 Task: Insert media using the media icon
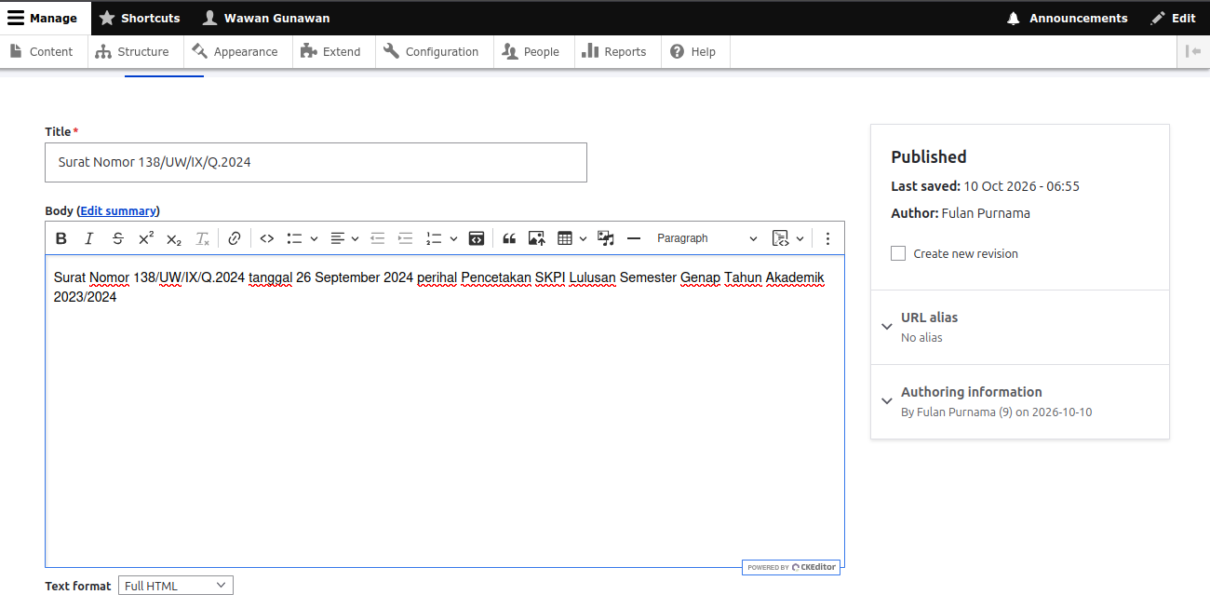(x=606, y=238)
